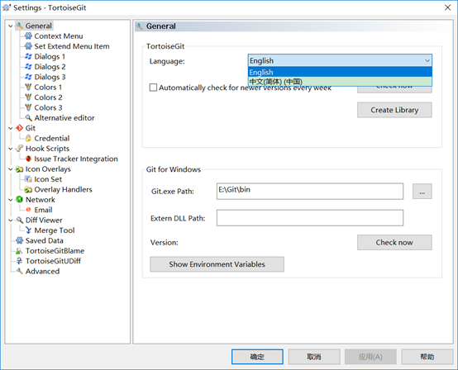Select English in the language list
Image resolution: width=458 pixels, height=370 pixels.
[x=340, y=72]
